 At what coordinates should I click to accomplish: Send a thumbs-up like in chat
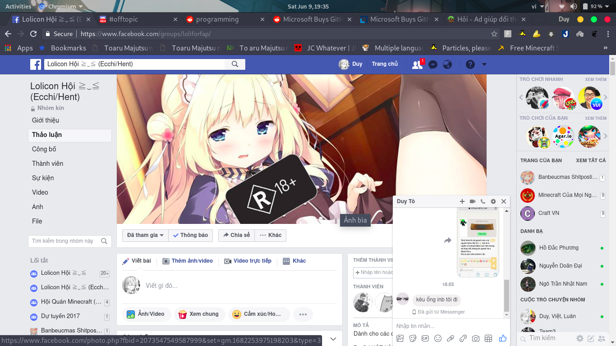tap(502, 338)
